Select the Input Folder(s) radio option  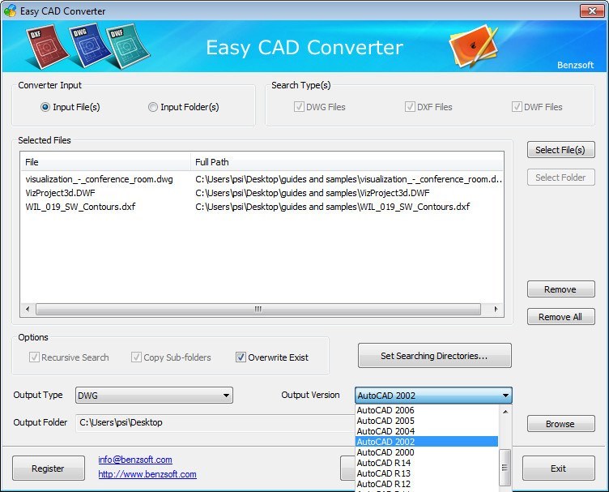click(153, 107)
